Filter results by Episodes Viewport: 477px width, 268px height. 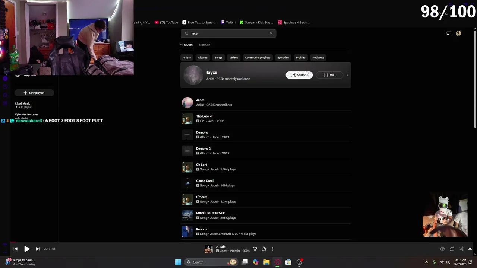tap(283, 58)
